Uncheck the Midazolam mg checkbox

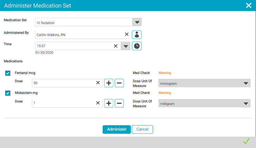pos(8,93)
